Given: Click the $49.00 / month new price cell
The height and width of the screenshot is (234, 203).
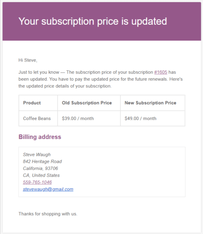Looking at the screenshot, I should (x=141, y=118).
